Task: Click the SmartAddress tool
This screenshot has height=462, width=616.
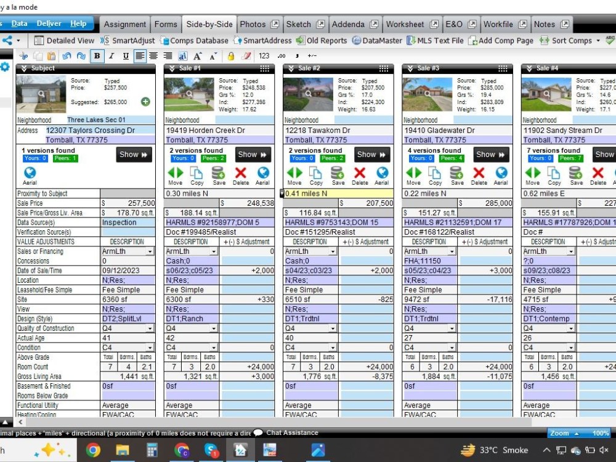Action: pos(262,41)
